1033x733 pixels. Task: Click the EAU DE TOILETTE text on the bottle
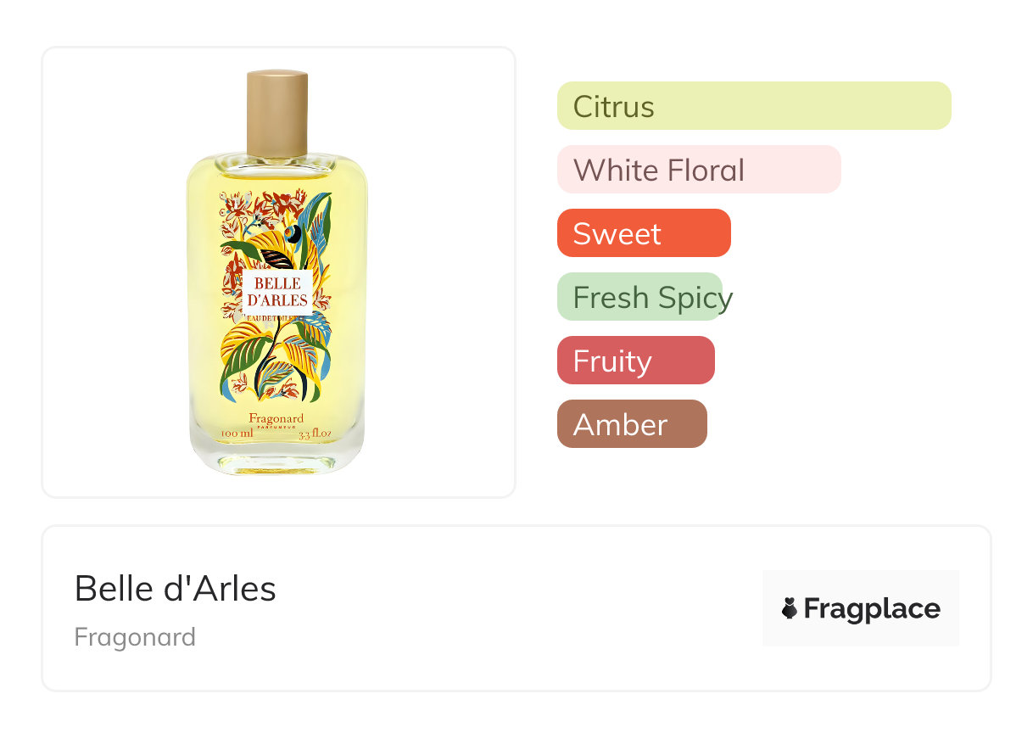click(x=276, y=321)
